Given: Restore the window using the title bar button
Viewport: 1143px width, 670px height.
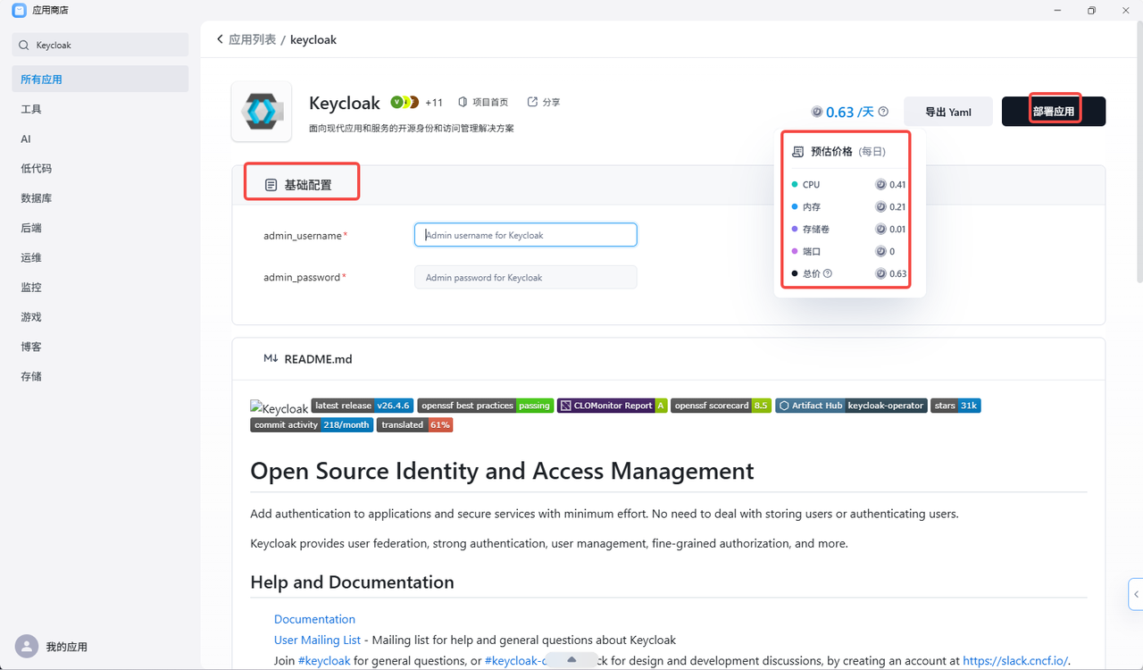Looking at the screenshot, I should tap(1091, 11).
